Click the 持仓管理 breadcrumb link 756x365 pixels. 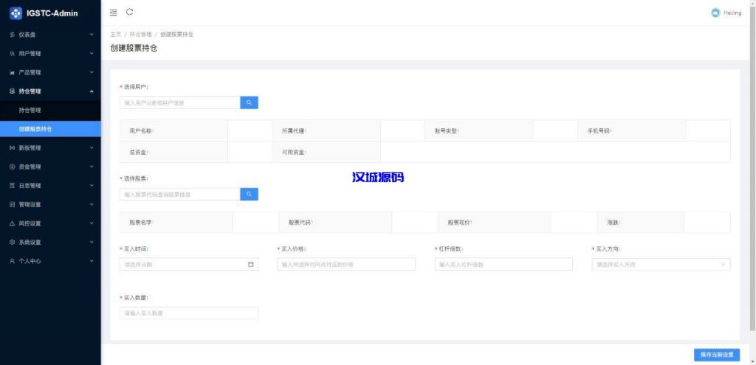tap(141, 35)
